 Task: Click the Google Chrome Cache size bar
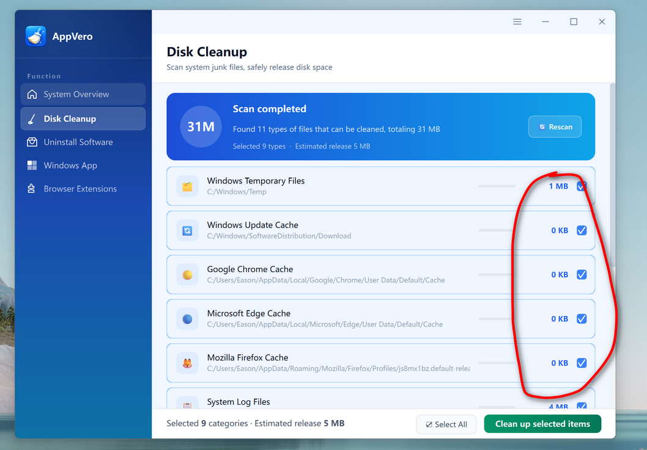pos(497,275)
